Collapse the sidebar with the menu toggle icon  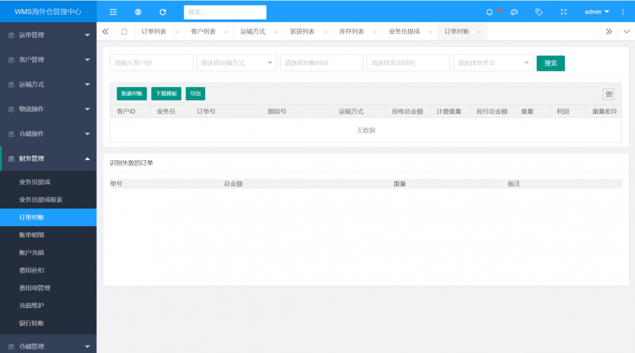113,12
